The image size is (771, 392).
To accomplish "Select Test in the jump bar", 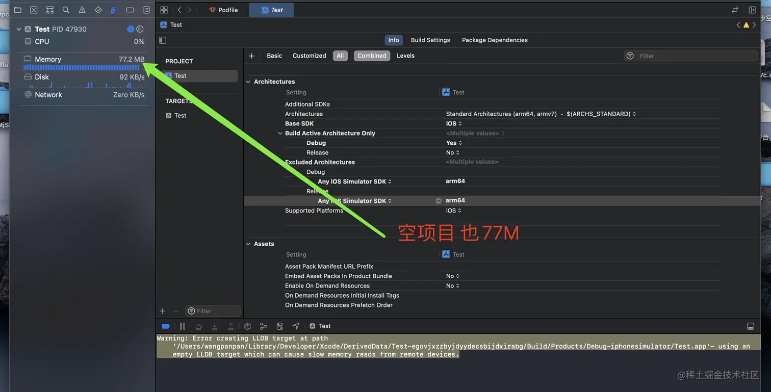I will tap(171, 24).
